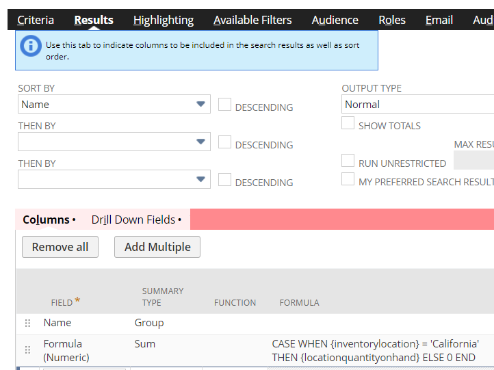This screenshot has width=494, height=370.
Task: Go to Available Filters tab
Action: tap(252, 20)
